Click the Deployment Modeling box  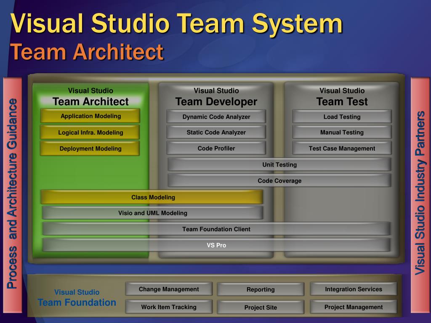coord(90,148)
